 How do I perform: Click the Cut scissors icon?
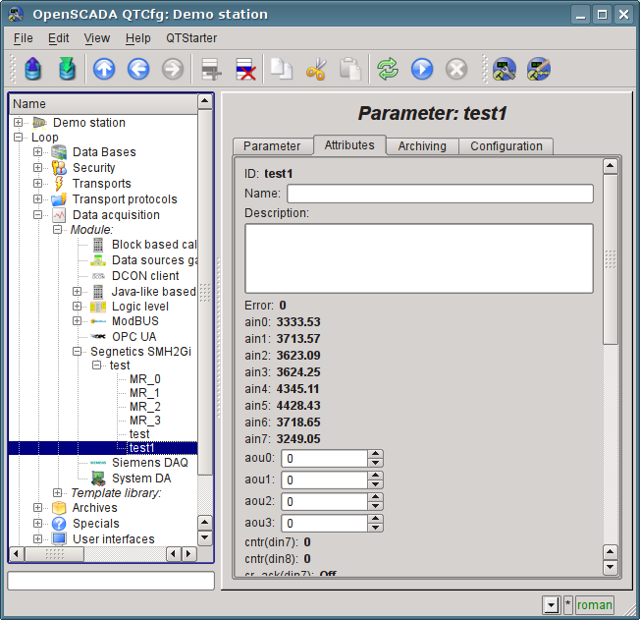click(x=315, y=69)
